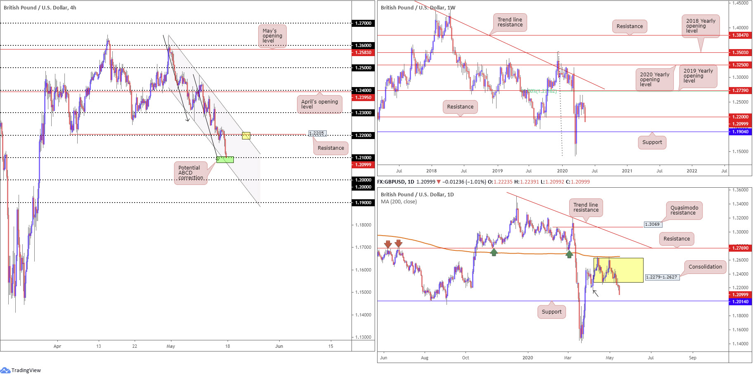Click the small black arrow below consolidation
The width and height of the screenshot is (753, 375).
[x=596, y=293]
